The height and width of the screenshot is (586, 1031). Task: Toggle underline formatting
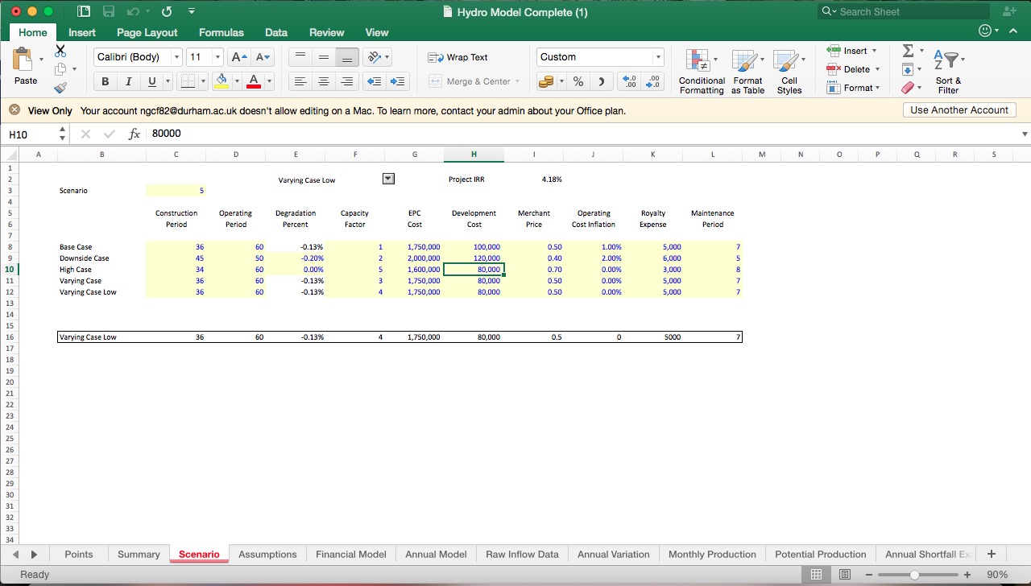pyautogui.click(x=149, y=81)
